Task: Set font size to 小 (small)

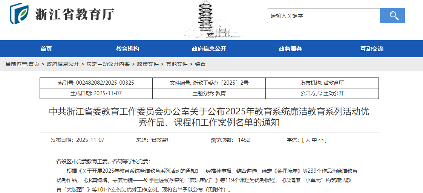Action: click(x=321, y=140)
